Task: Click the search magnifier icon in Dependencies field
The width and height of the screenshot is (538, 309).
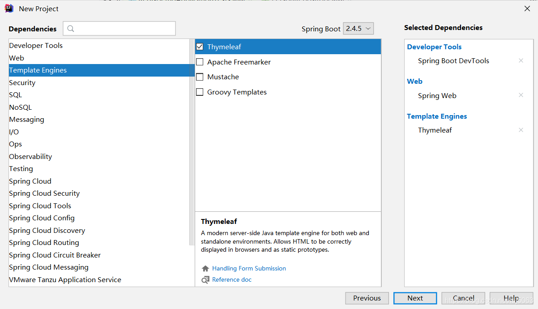Action: tap(71, 29)
